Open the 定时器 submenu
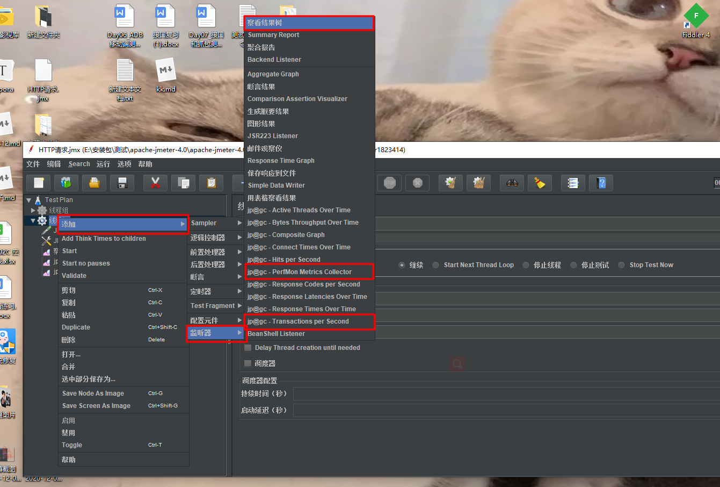The height and width of the screenshot is (487, 720). [x=216, y=291]
